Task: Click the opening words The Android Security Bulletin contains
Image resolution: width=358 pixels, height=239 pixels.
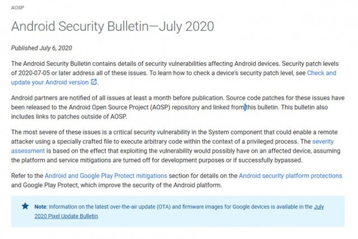Action: (x=67, y=63)
